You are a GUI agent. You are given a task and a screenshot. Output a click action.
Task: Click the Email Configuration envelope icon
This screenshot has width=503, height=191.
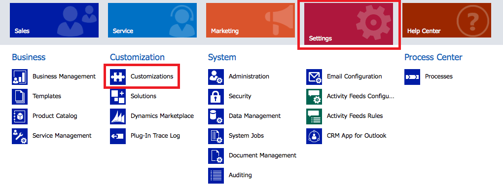314,76
